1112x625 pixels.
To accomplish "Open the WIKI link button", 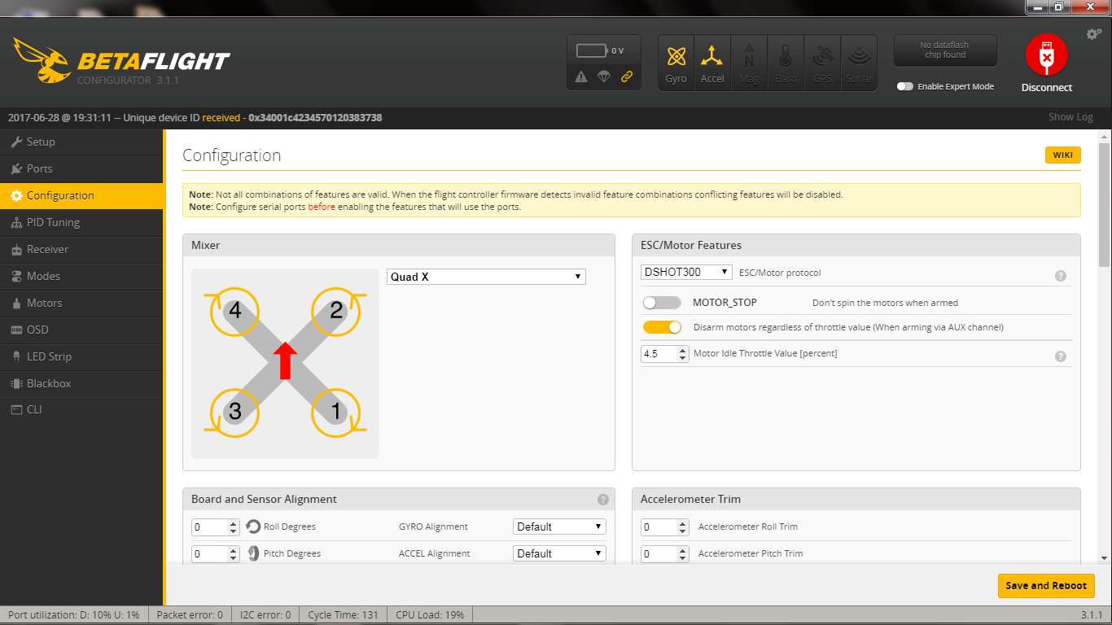I will coord(1062,155).
